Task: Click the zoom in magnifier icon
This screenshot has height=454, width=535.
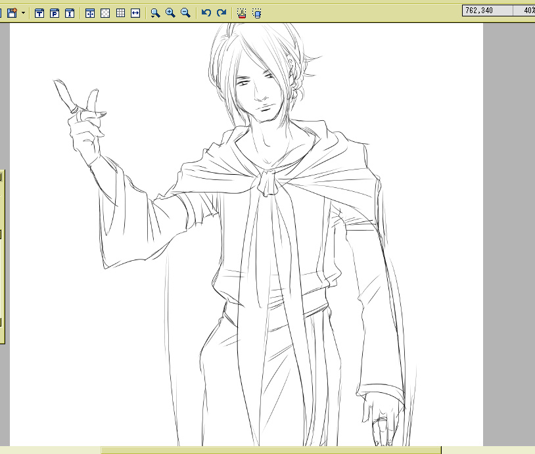Action: pyautogui.click(x=170, y=12)
